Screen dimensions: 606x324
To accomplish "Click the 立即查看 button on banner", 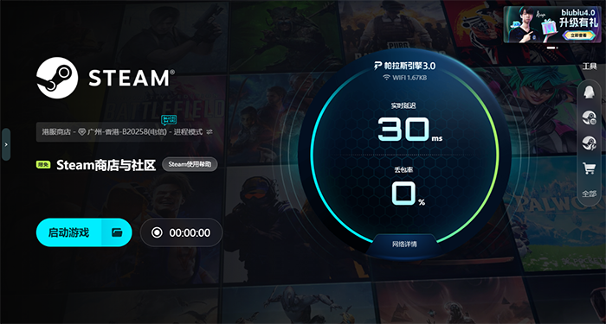I will (578, 35).
